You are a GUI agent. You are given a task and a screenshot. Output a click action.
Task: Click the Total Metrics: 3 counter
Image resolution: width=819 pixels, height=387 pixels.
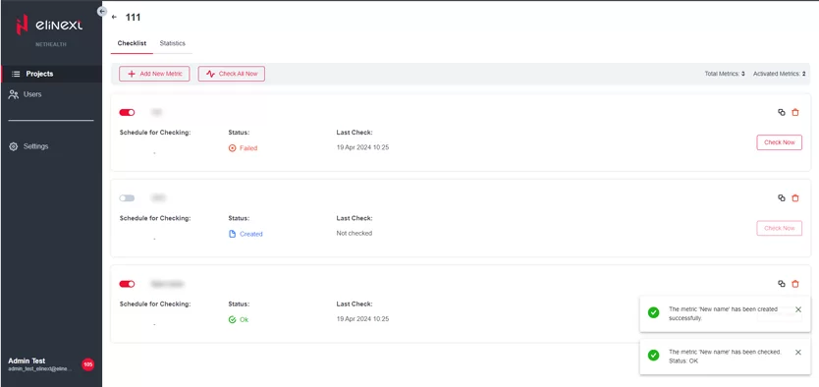(x=725, y=75)
